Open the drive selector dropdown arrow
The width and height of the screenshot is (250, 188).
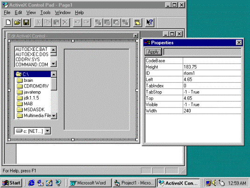coord(47,131)
